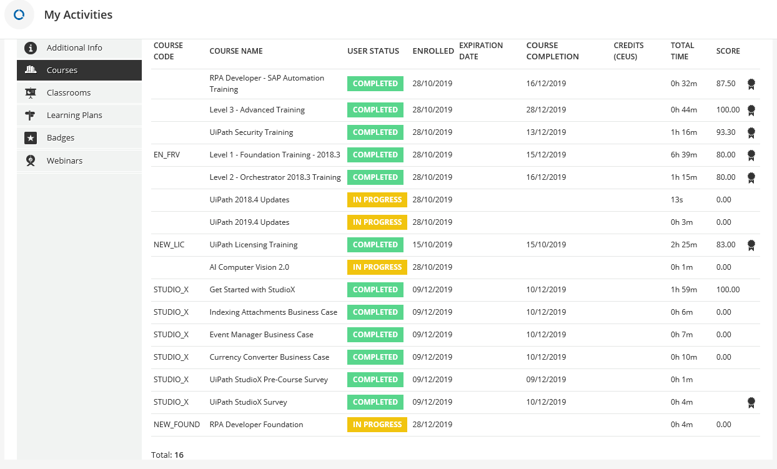Viewport: 777px width, 469px height.
Task: Click In Progress status for UiPath 2018.4 Updates
Action: pos(377,200)
